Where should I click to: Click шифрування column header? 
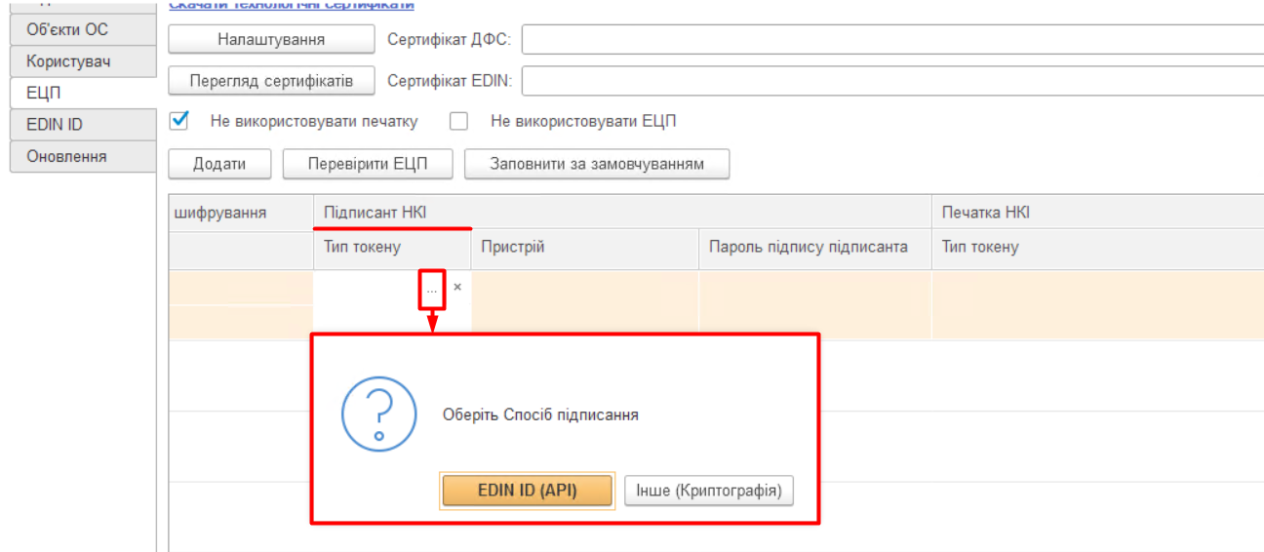241,212
